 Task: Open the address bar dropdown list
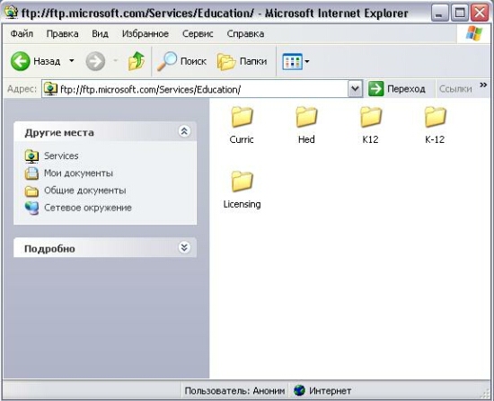pyautogui.click(x=356, y=89)
